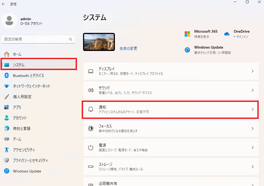Expand the ストレージ row chevron
Image resolution: width=264 pixels, height=186 pixels.
pos(253,167)
